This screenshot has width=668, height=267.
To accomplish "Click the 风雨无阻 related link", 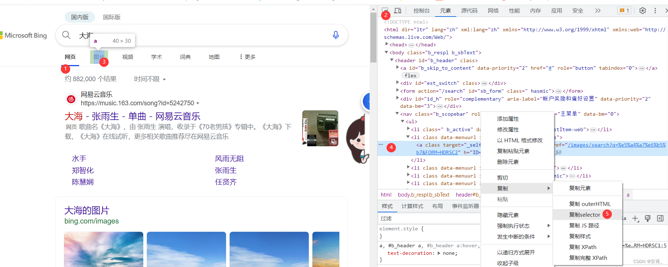I will 229,158.
